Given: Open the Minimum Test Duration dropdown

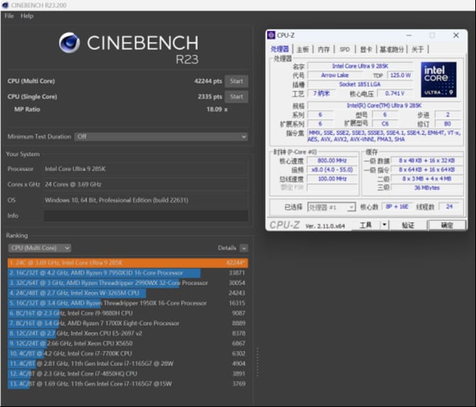Looking at the screenshot, I should pos(161,136).
